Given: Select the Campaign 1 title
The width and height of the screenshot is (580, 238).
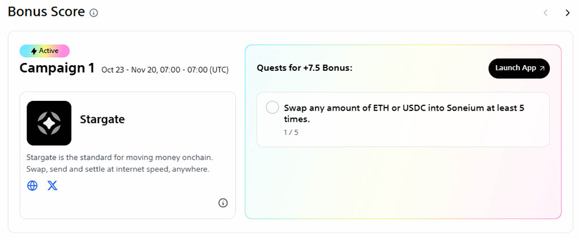Looking at the screenshot, I should pyautogui.click(x=57, y=69).
